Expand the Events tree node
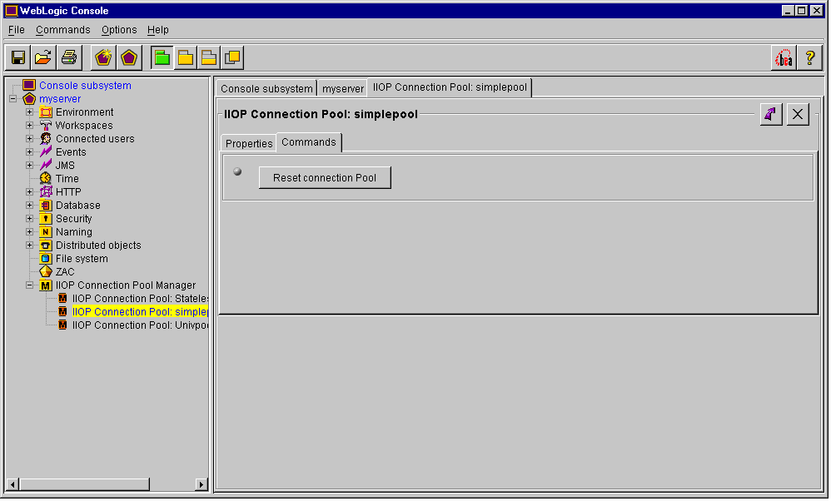This screenshot has width=831, height=501. pyautogui.click(x=30, y=152)
